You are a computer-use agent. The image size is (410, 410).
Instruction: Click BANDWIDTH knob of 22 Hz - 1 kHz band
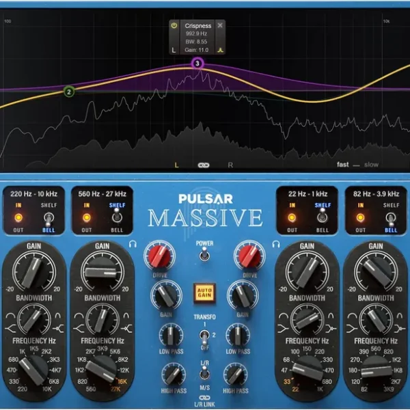(x=307, y=320)
